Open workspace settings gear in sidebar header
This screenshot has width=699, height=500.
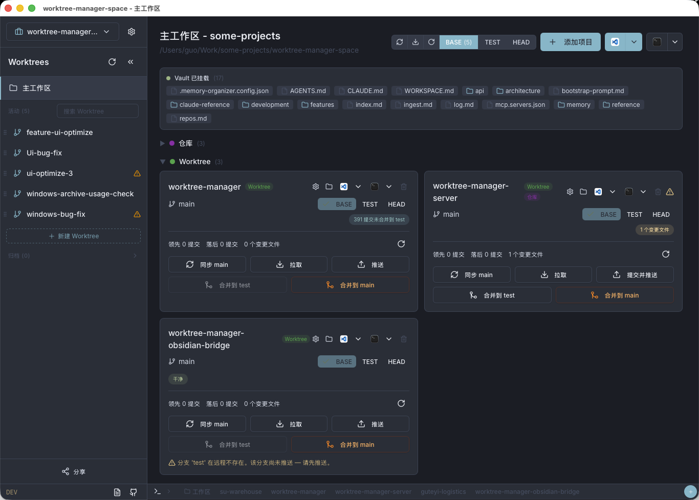132,32
